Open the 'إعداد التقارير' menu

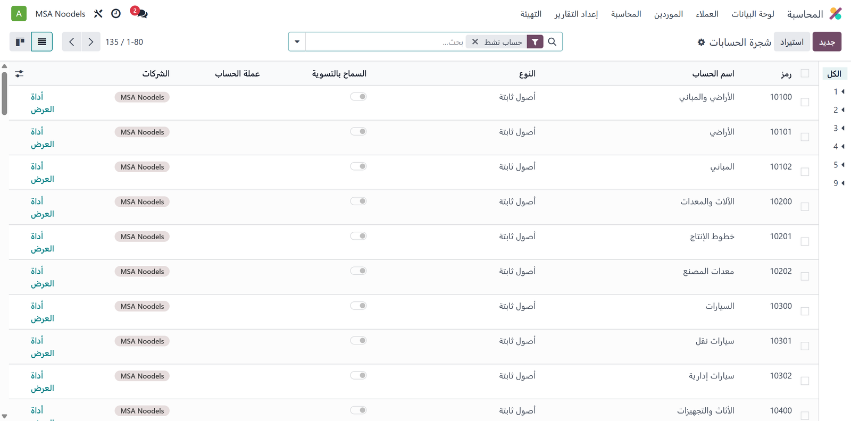576,14
